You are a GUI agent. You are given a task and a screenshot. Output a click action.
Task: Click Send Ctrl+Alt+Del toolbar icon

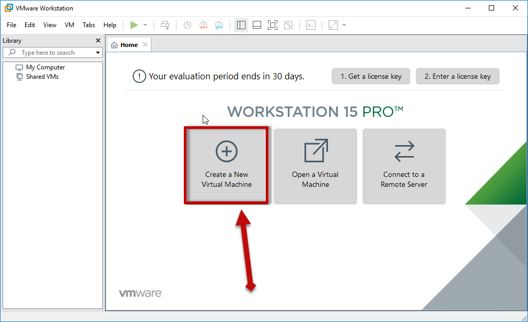point(165,25)
